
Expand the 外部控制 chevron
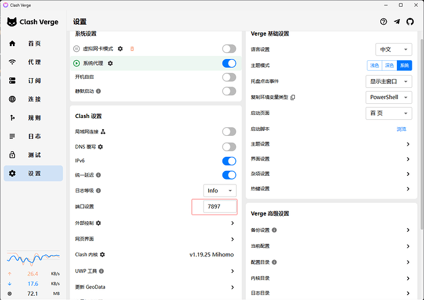[x=232, y=223]
